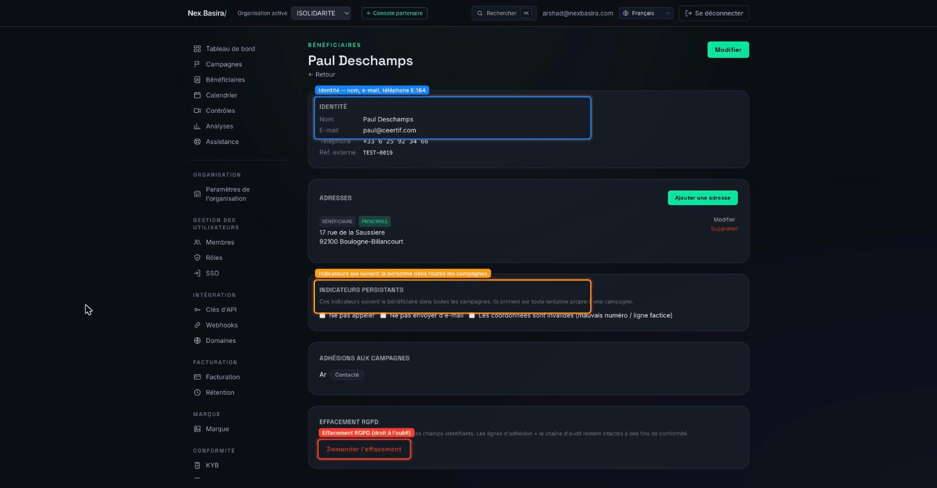
Task: Click the Facturation card icon
Action: coord(197,377)
